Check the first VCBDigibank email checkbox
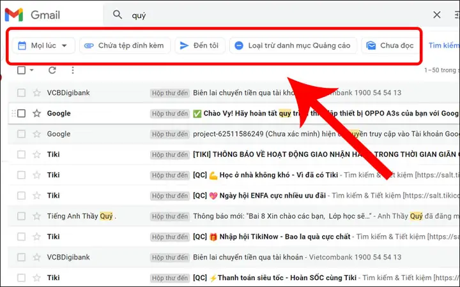The height and width of the screenshot is (287, 460). tap(22, 93)
